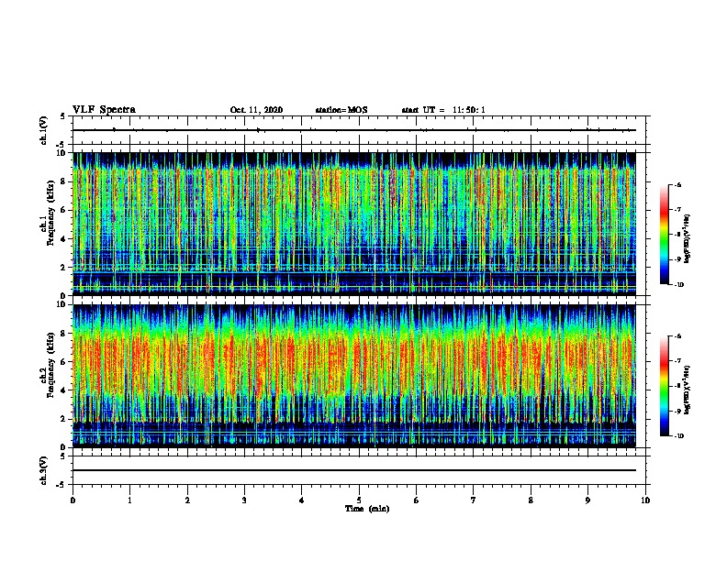Click the "station=MOS" header label
727x561 pixels.
pyautogui.click(x=341, y=110)
